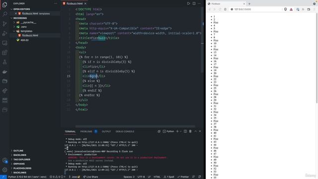318x179 pixels.
Task: Close fizzbuzz.html in Open Editors list
Action: 16,13
